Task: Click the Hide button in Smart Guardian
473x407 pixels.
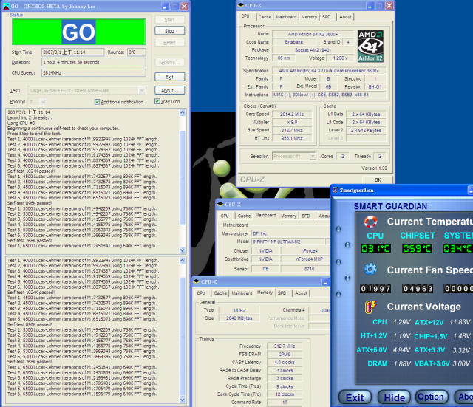Action: [394, 397]
